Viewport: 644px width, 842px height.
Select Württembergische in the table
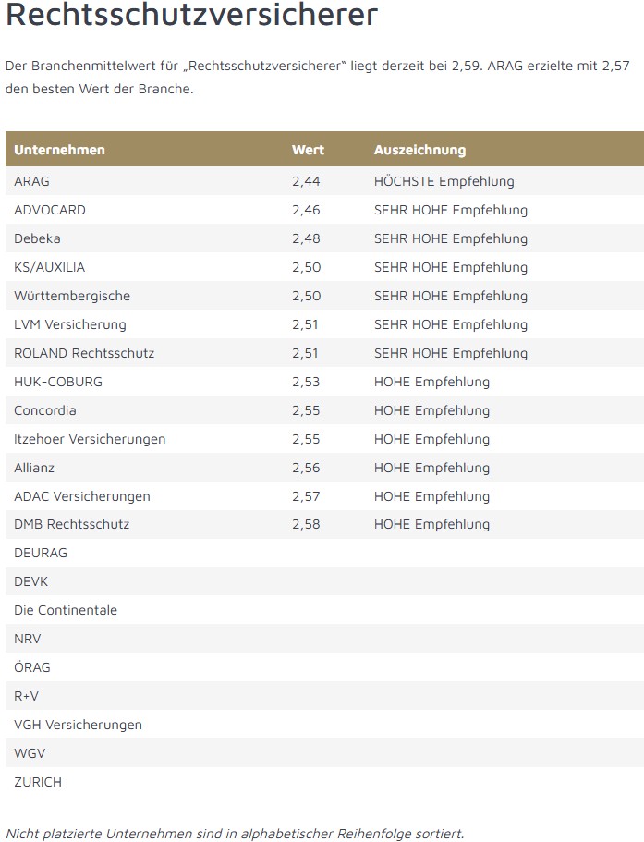point(72,296)
